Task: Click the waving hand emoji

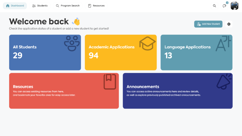Action: (x=76, y=22)
